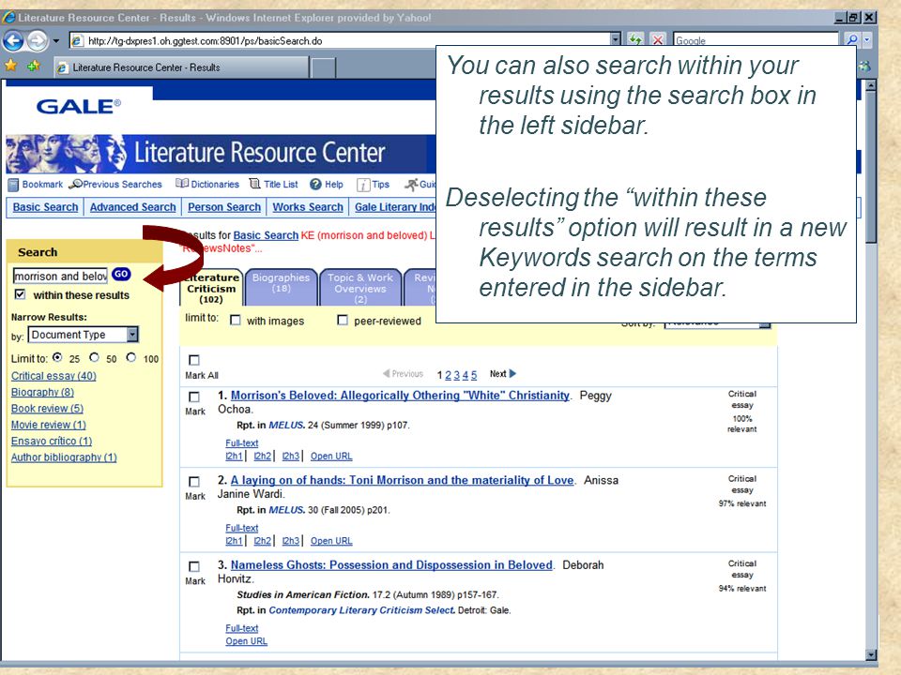Mark result 2 checkbox for Wardi article
The image size is (901, 675).
click(x=194, y=482)
